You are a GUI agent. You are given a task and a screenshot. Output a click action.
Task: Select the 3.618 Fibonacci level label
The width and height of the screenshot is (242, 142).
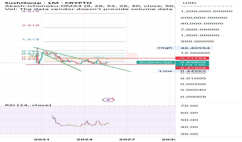(x=31, y=11)
